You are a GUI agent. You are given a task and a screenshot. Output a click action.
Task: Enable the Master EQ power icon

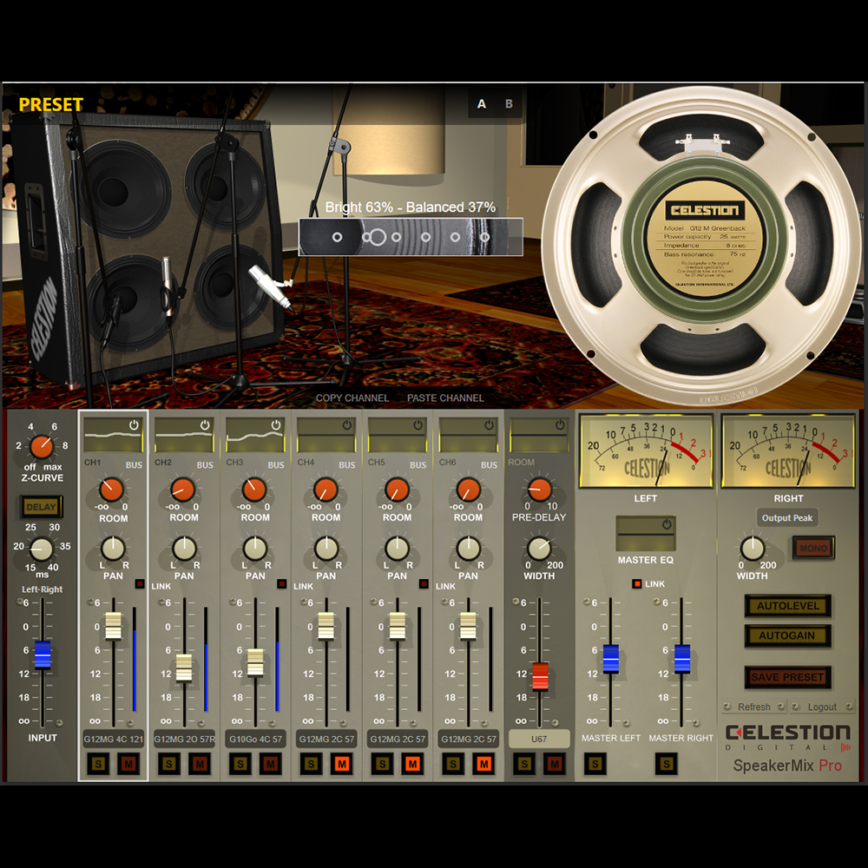pos(667,524)
